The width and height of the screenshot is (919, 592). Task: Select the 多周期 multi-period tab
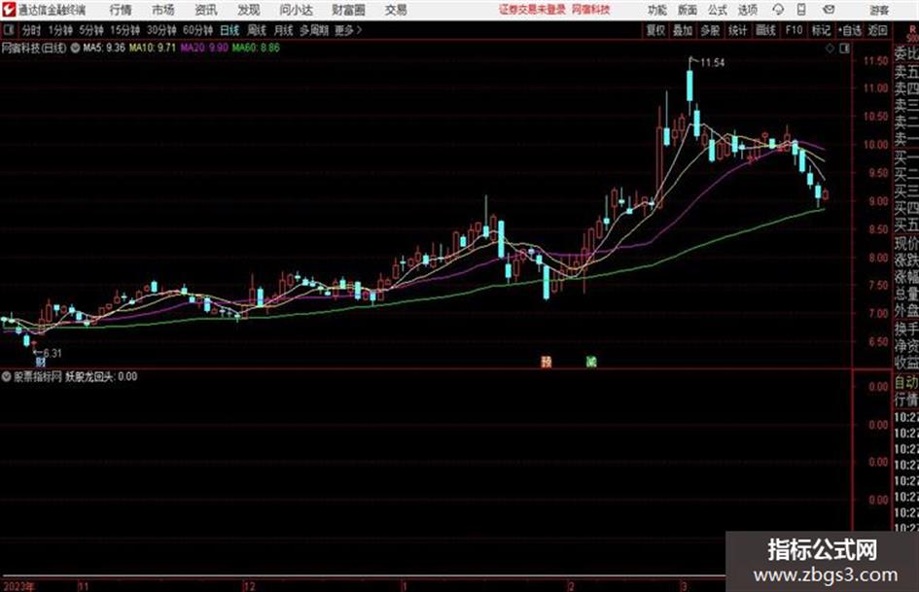[x=314, y=30]
